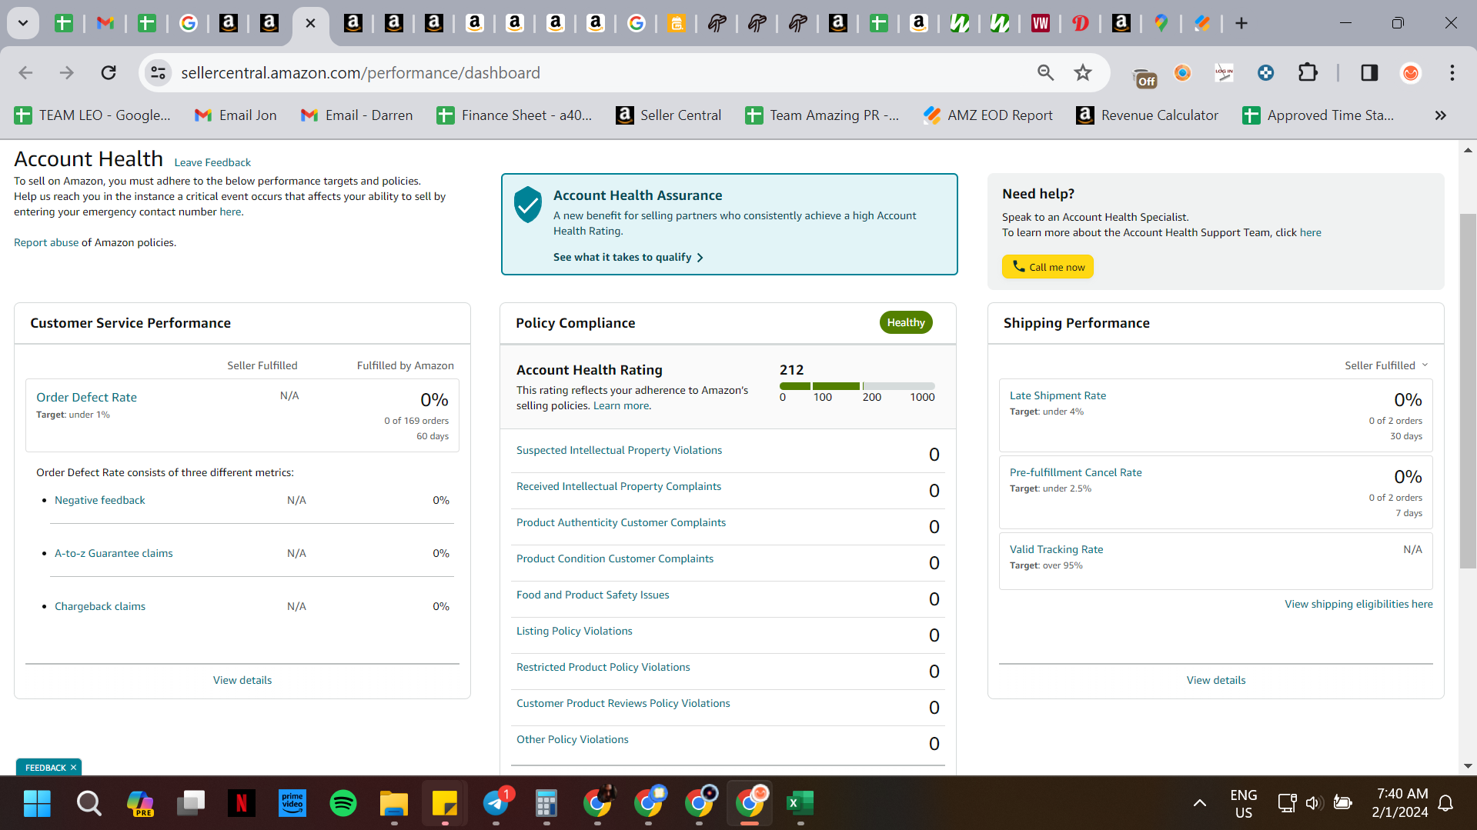Open the Approved Time Sta... bookmark
The image size is (1477, 830).
pyautogui.click(x=1318, y=115)
